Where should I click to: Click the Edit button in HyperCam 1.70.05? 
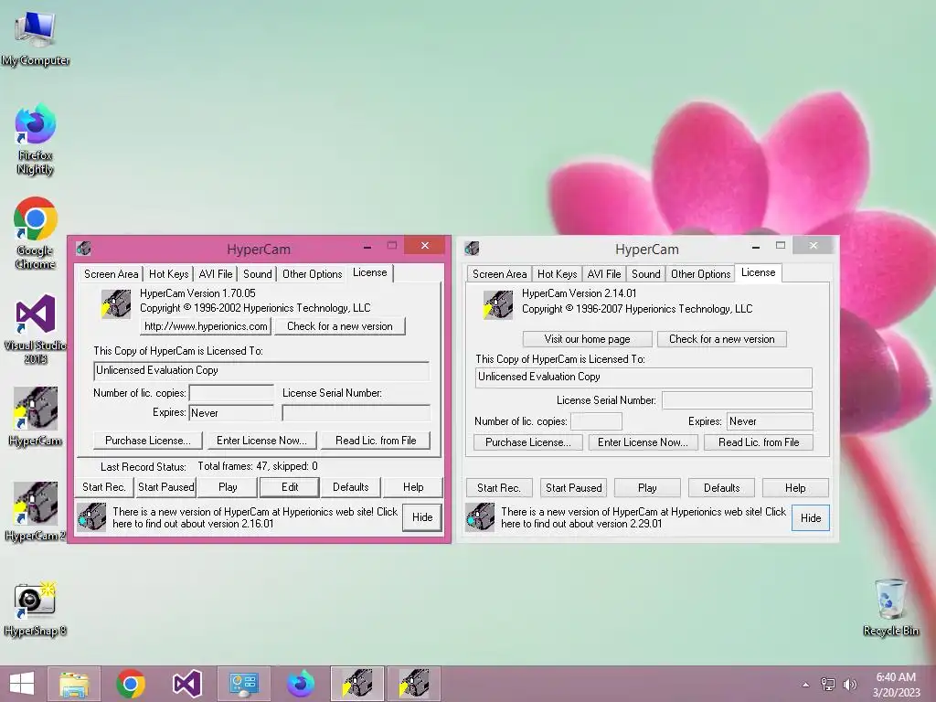(290, 487)
